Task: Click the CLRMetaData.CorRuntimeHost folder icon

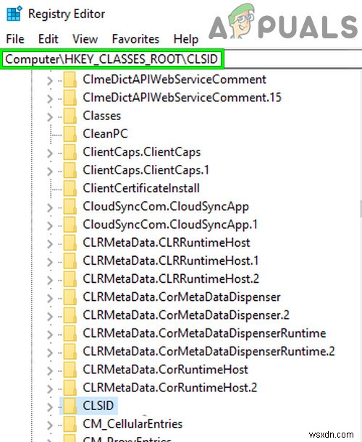Action: pyautogui.click(x=70, y=370)
